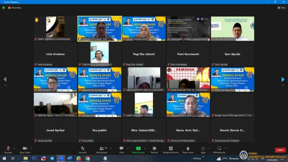Open WhatsApp from the taskbar
This screenshot has width=288, height=162.
click(x=79, y=158)
